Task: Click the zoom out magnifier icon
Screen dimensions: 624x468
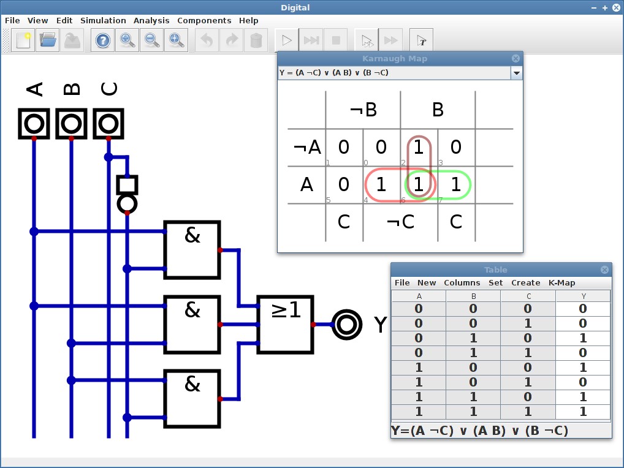Action: 152,40
